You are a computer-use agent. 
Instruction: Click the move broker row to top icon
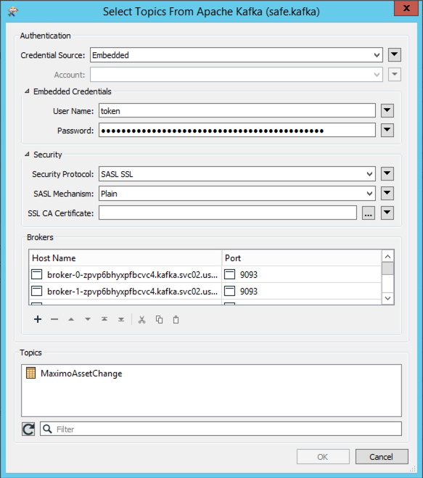[x=104, y=319]
